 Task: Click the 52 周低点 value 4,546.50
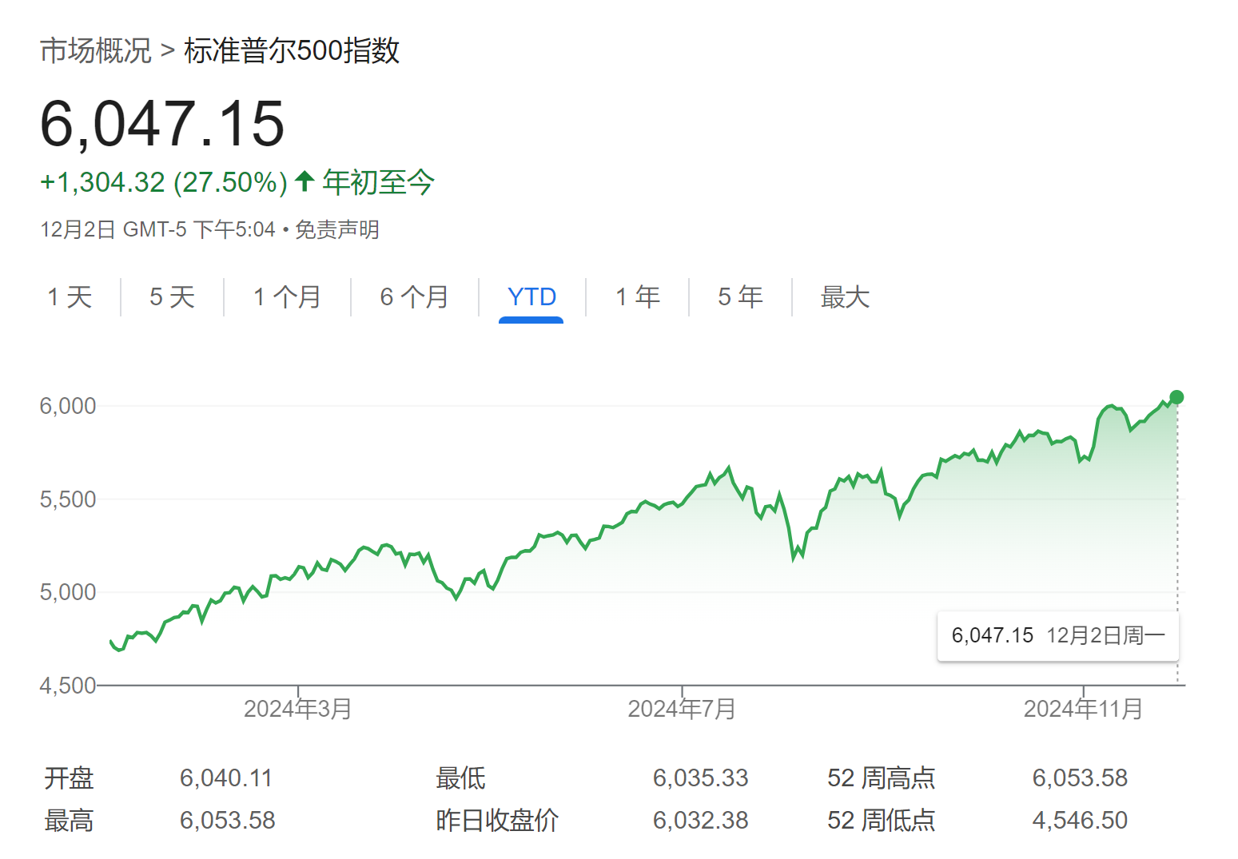pyautogui.click(x=1080, y=821)
